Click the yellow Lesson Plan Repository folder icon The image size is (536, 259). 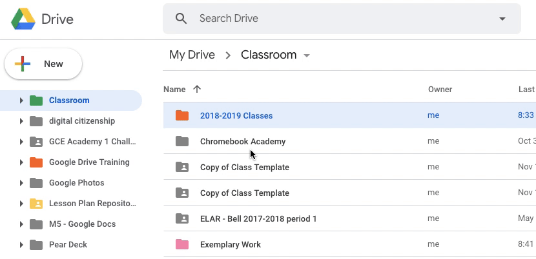pyautogui.click(x=36, y=204)
